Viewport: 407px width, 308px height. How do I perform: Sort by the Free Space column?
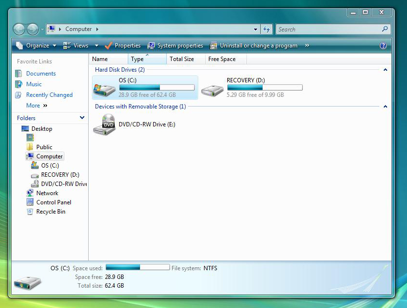(226, 59)
